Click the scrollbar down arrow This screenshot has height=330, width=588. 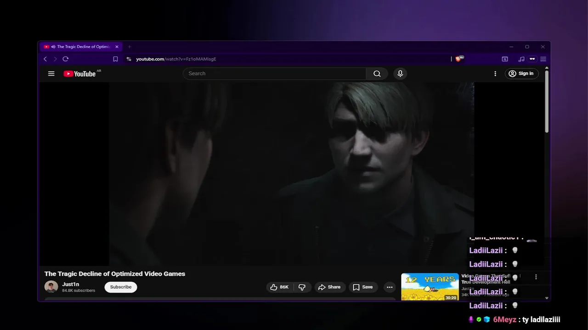click(547, 298)
